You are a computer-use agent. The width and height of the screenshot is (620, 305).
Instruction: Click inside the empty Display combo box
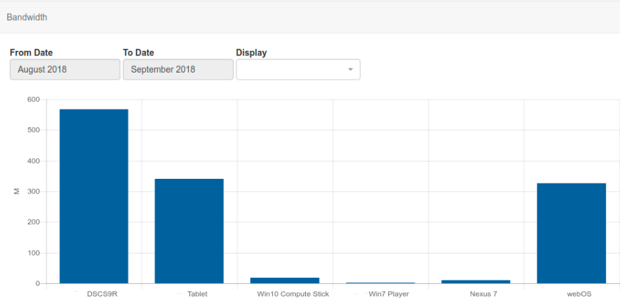point(291,69)
